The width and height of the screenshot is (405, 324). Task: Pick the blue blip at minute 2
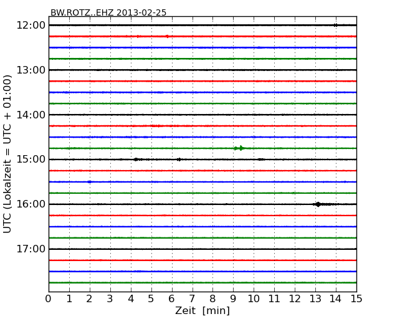coord(89,182)
